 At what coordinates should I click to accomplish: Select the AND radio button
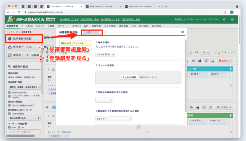coord(9,128)
